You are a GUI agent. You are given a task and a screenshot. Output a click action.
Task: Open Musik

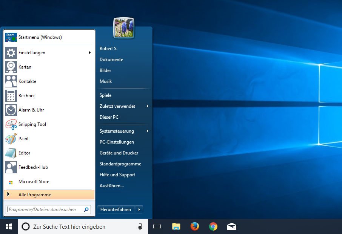click(x=106, y=81)
